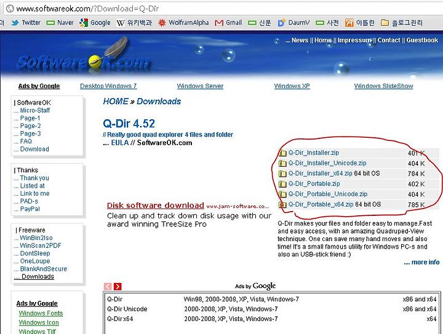Click the 신문 bookmark icon
443x334 pixels.
click(x=252, y=23)
